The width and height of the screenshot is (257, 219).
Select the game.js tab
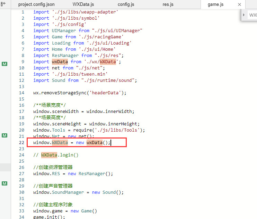pos(215,4)
